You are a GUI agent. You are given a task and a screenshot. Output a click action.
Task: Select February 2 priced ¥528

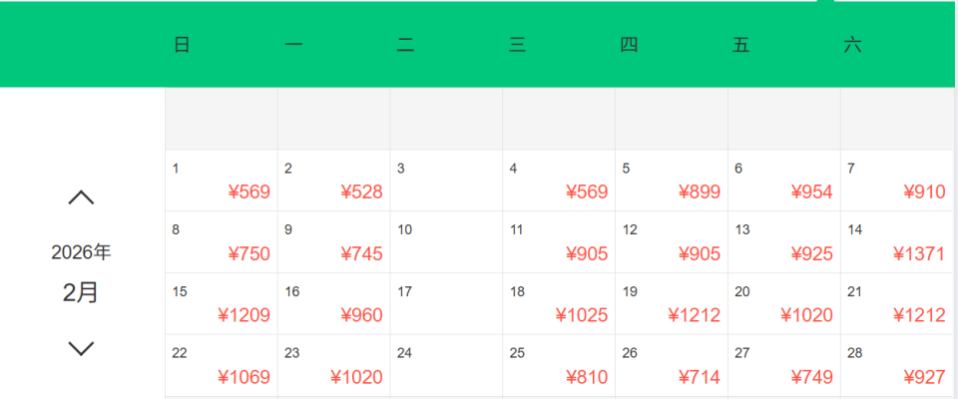pos(333,181)
